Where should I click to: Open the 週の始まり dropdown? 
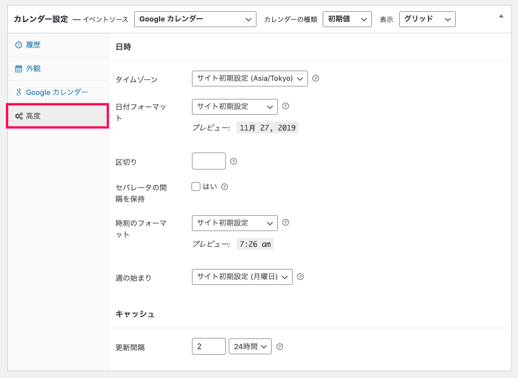pos(242,277)
